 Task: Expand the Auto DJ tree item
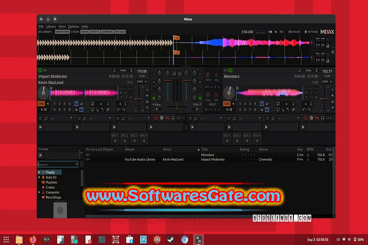39,177
